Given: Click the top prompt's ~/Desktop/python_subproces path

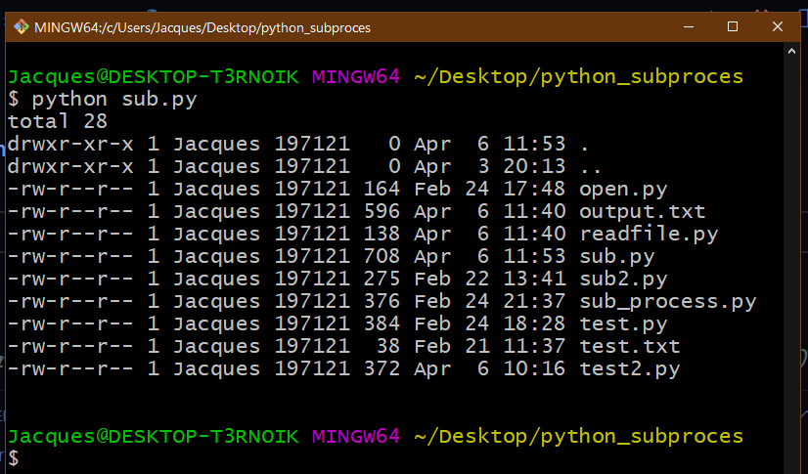Looking at the screenshot, I should pos(579,76).
